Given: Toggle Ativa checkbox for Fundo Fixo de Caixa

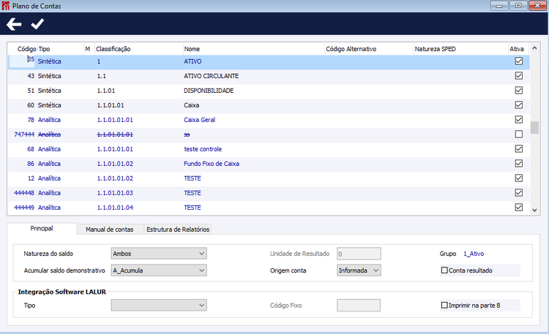Looking at the screenshot, I should (519, 164).
